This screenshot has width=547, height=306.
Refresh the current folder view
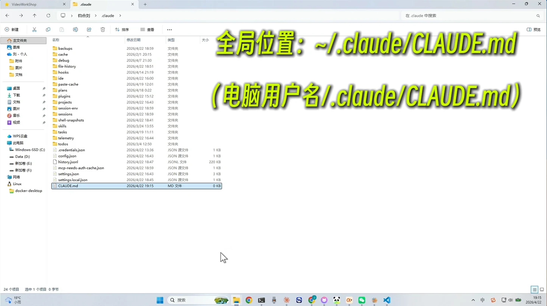[x=48, y=15]
